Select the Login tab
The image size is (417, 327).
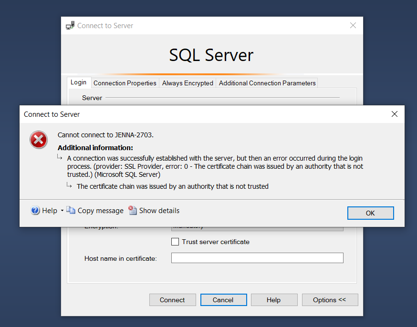point(79,82)
